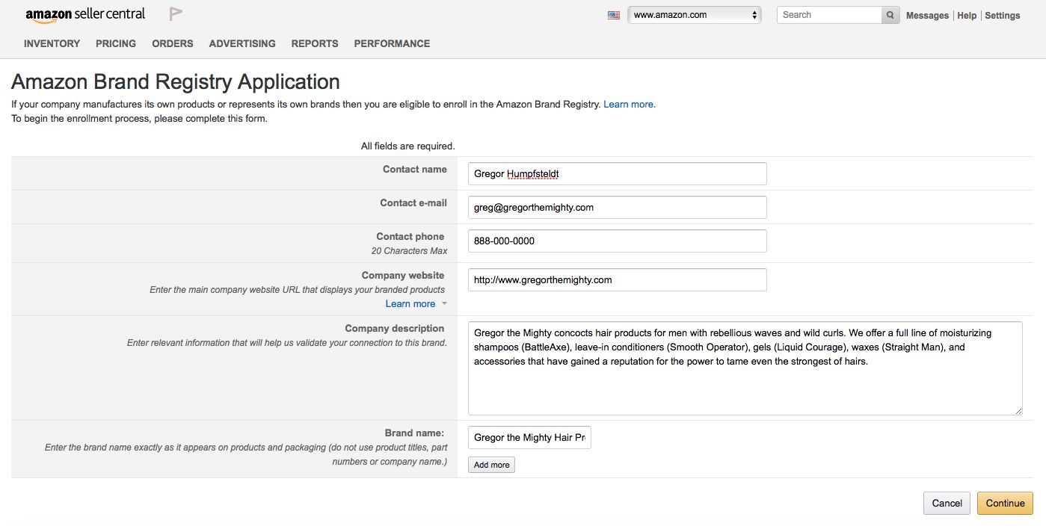
Task: Open Settings in the top right
Action: [x=1003, y=15]
